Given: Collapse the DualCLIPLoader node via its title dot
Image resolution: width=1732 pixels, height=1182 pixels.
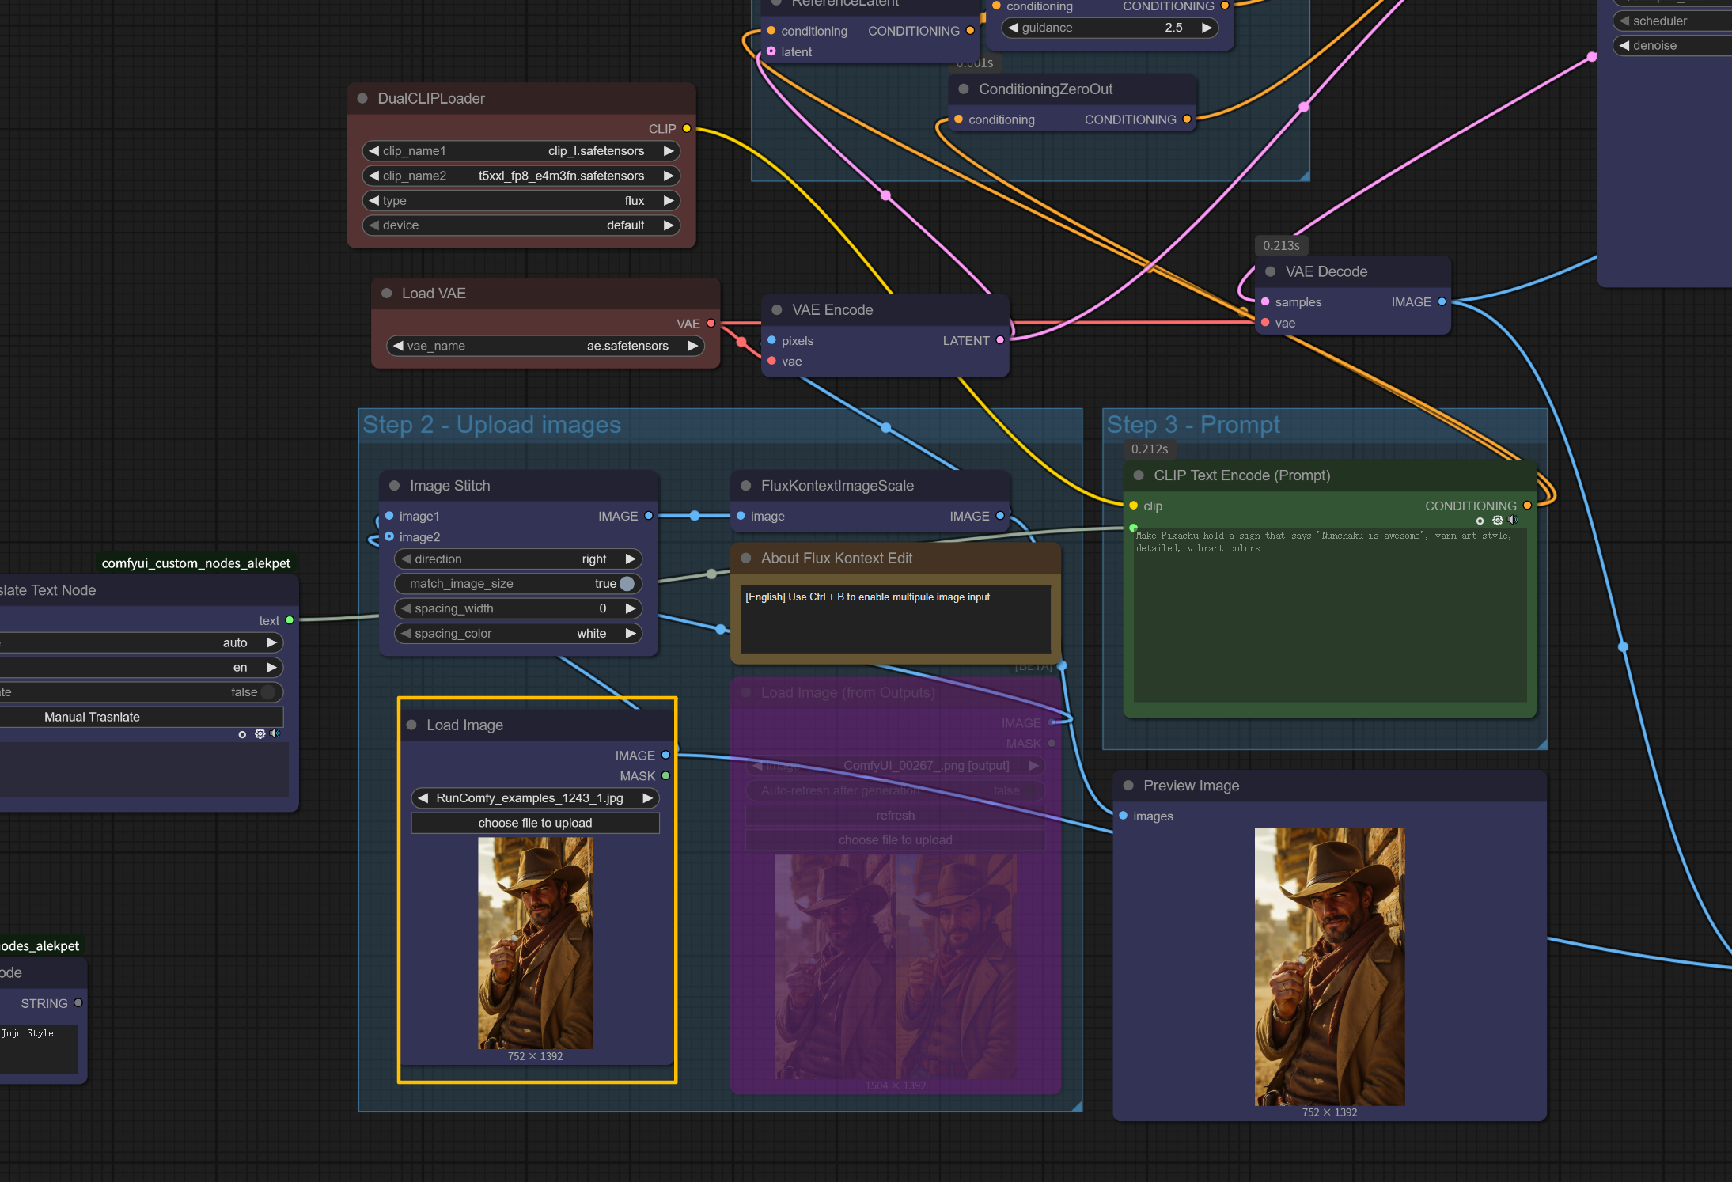Looking at the screenshot, I should point(362,99).
